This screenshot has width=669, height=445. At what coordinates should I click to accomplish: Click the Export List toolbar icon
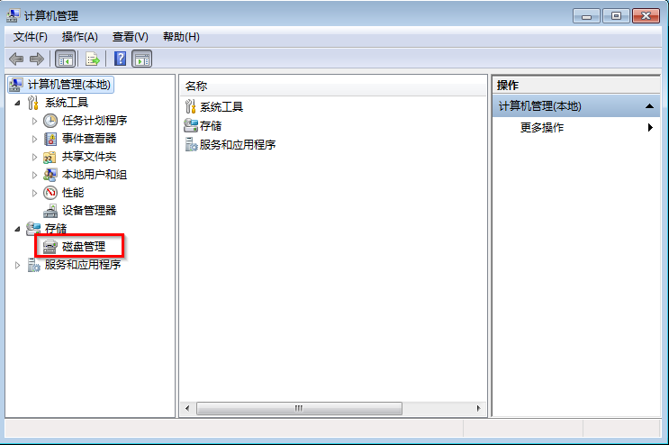click(x=93, y=59)
